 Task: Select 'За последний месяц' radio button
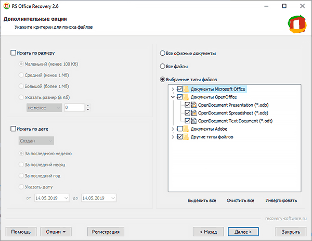21,164
